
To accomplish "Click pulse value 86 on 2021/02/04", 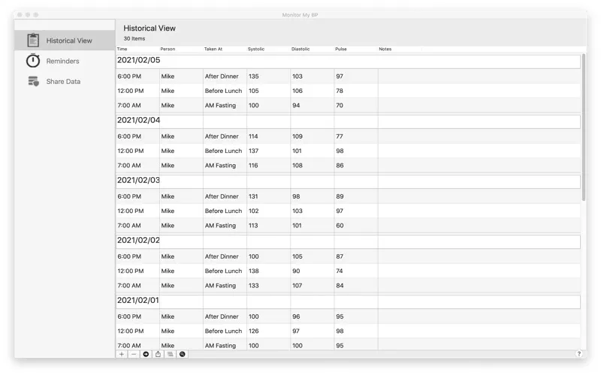I will point(340,165).
